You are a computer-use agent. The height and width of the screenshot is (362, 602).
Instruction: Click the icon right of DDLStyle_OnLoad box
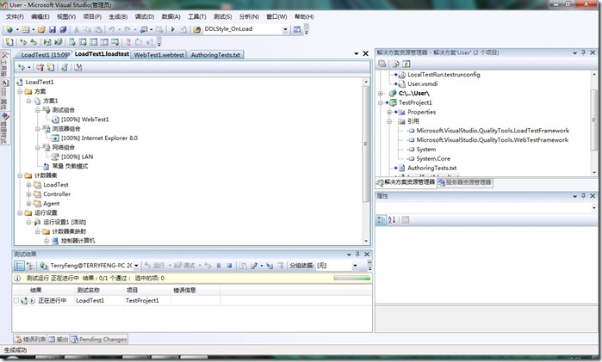click(297, 29)
